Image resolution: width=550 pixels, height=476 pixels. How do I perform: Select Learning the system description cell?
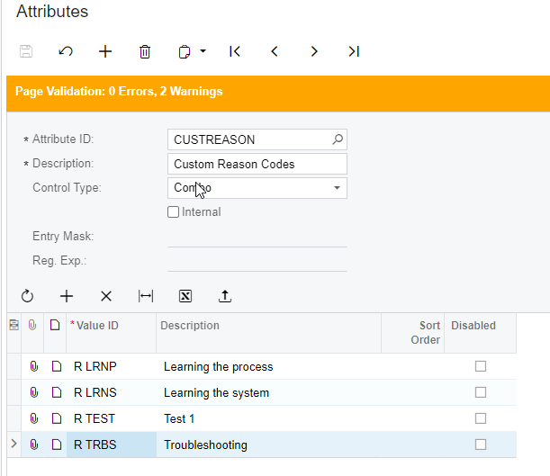tap(268, 392)
